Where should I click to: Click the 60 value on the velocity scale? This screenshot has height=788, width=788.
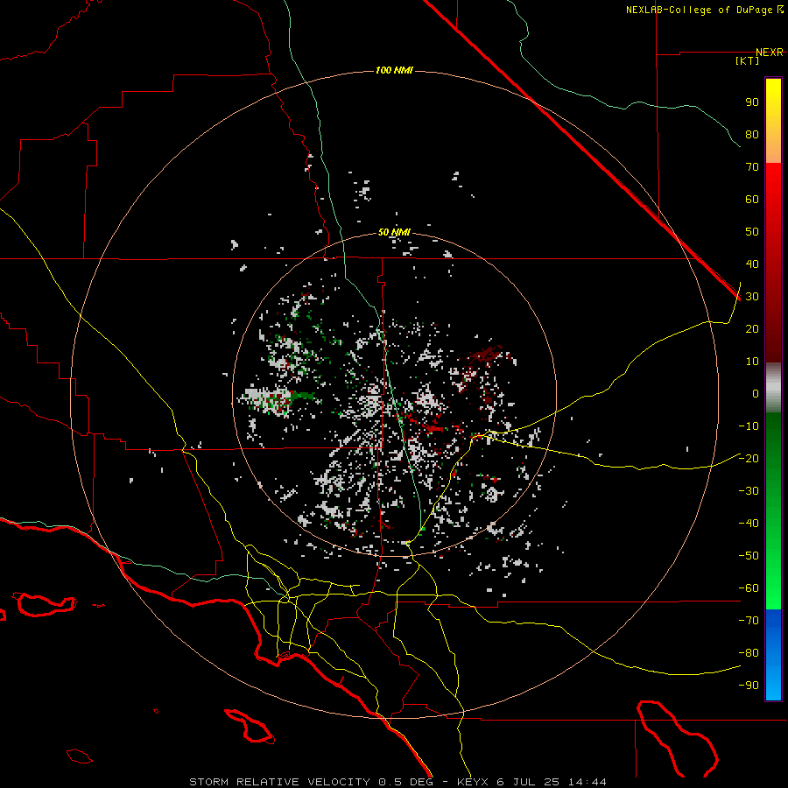[752, 199]
